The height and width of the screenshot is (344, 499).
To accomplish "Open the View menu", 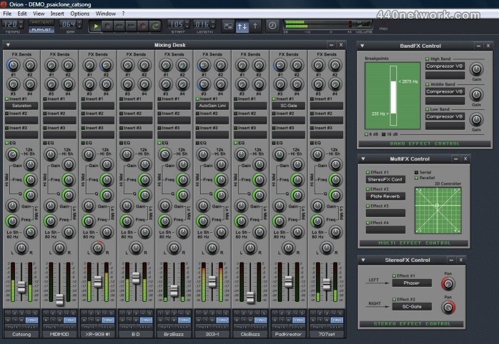I will click(38, 13).
